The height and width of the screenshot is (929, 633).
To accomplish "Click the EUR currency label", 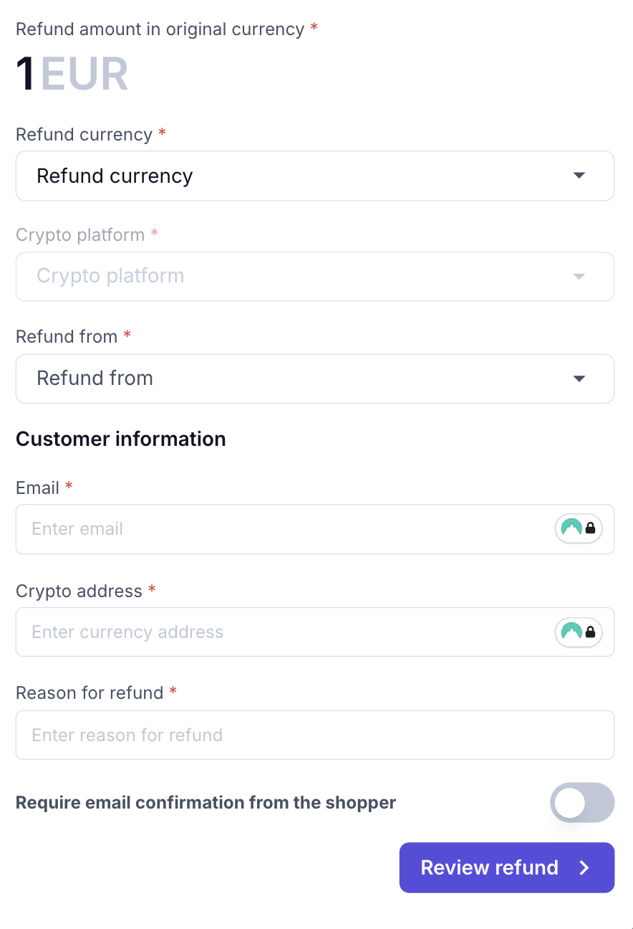I will (x=83, y=72).
